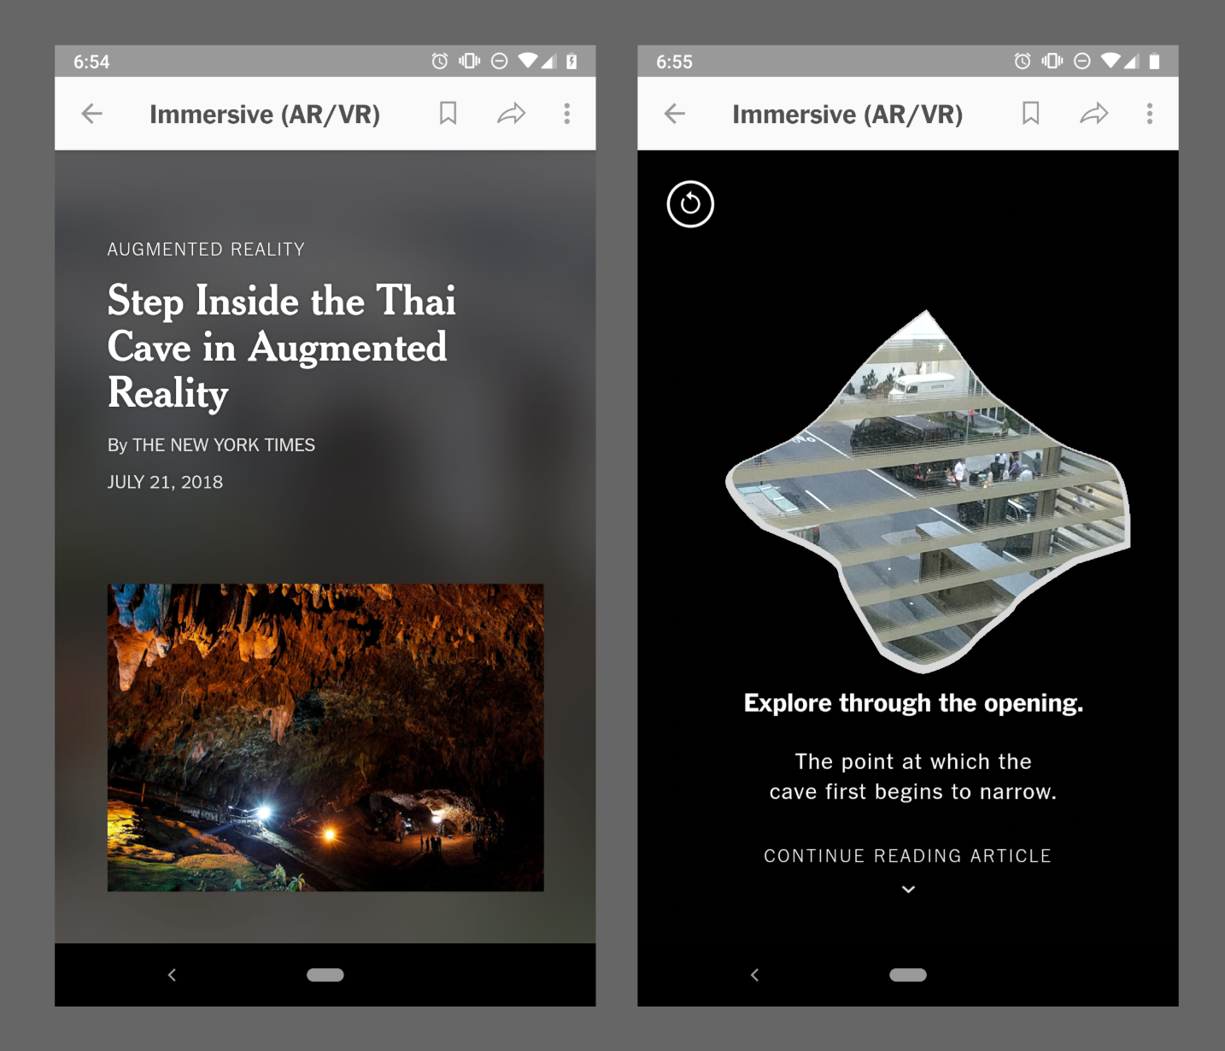Tap Continue Reading Article link
Screen dimensions: 1225x1051
(907, 856)
